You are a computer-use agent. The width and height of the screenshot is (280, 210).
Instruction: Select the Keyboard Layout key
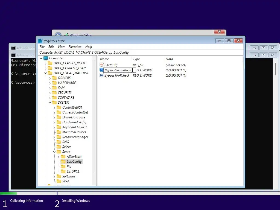click(x=74, y=127)
